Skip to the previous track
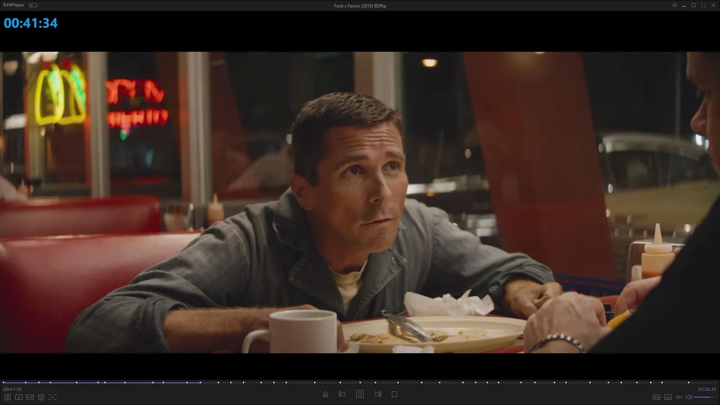The width and height of the screenshot is (720, 405). [x=342, y=394]
